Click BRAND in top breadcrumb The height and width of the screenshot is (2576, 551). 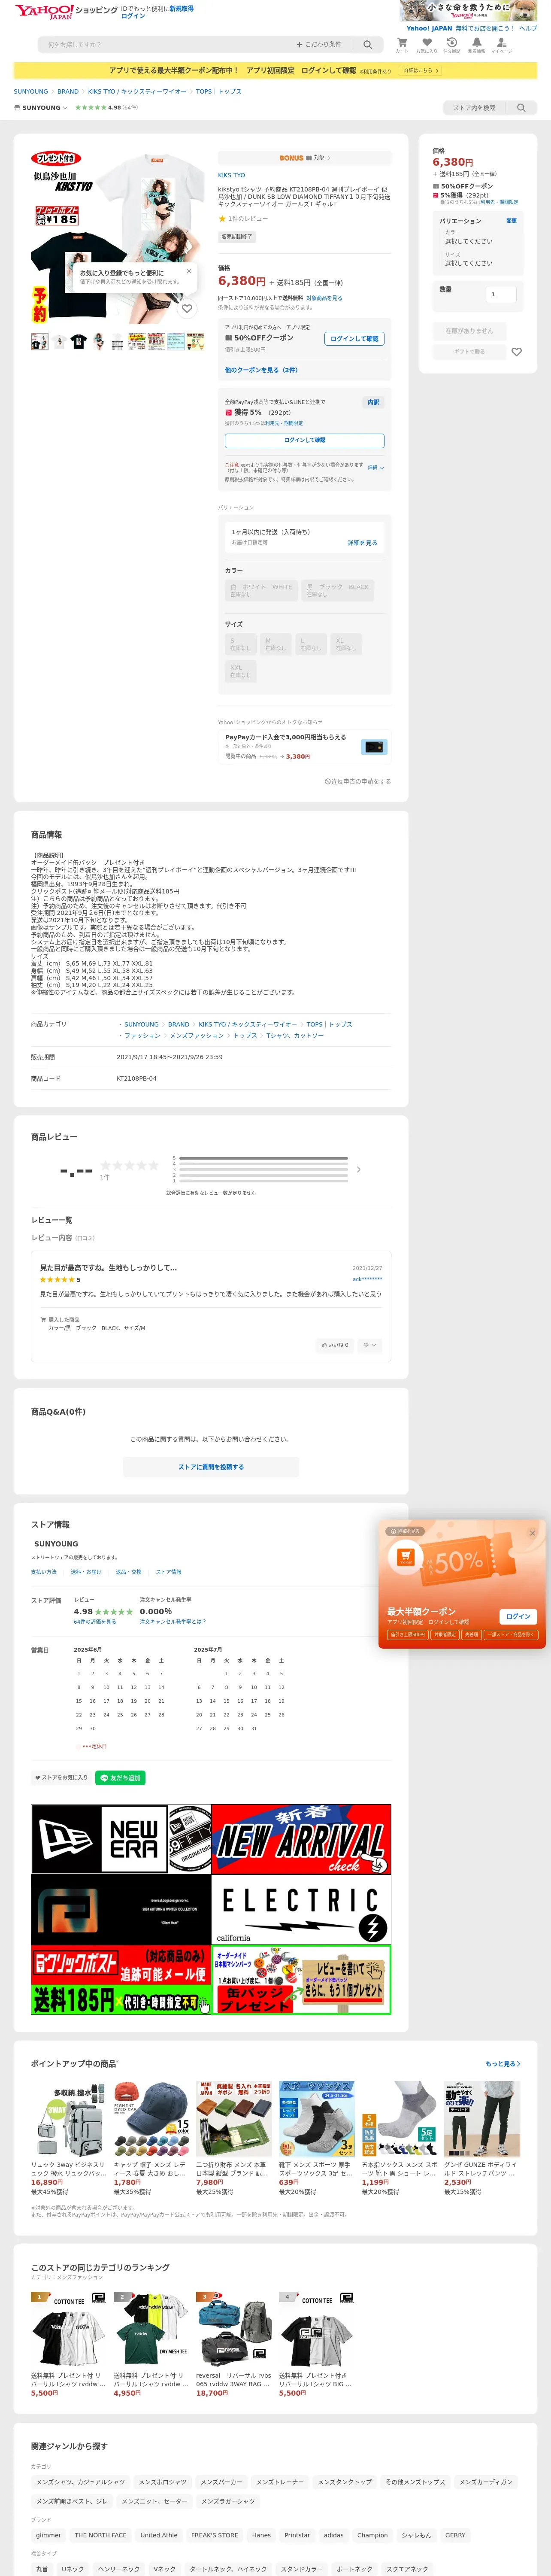pyautogui.click(x=68, y=91)
